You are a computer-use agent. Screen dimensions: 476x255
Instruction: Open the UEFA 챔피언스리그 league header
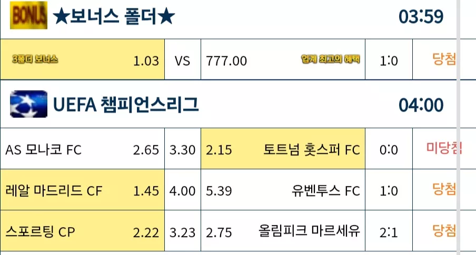(x=126, y=105)
